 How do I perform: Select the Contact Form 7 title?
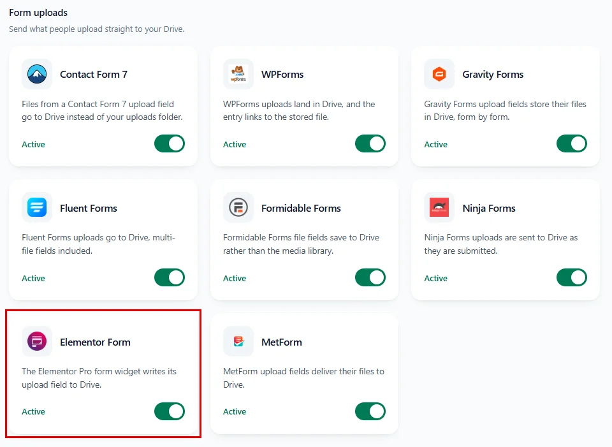(94, 75)
